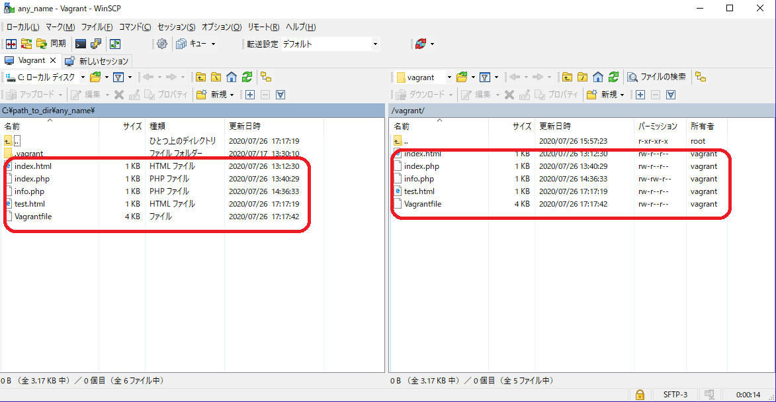The image size is (776, 402).
Task: Show the local directory tree icon
Action: coord(266,77)
